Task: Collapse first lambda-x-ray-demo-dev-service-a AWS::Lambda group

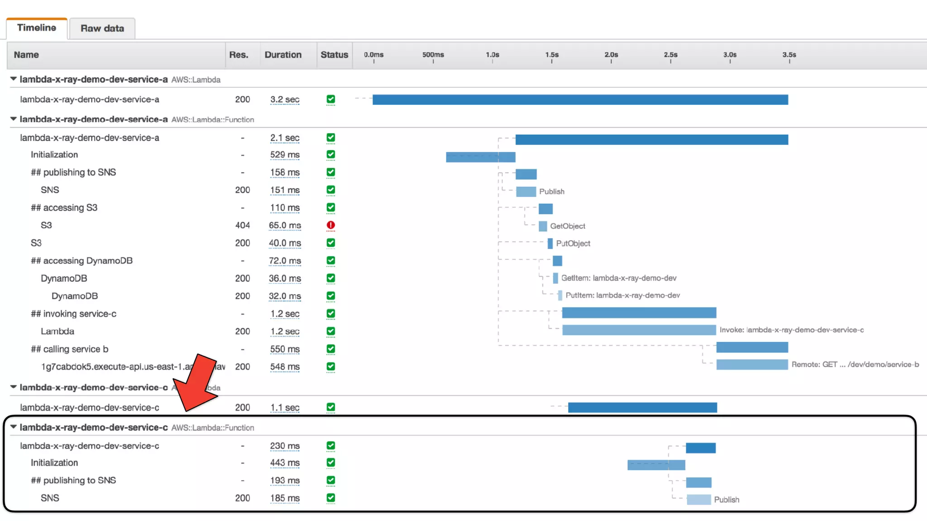Action: click(x=14, y=79)
